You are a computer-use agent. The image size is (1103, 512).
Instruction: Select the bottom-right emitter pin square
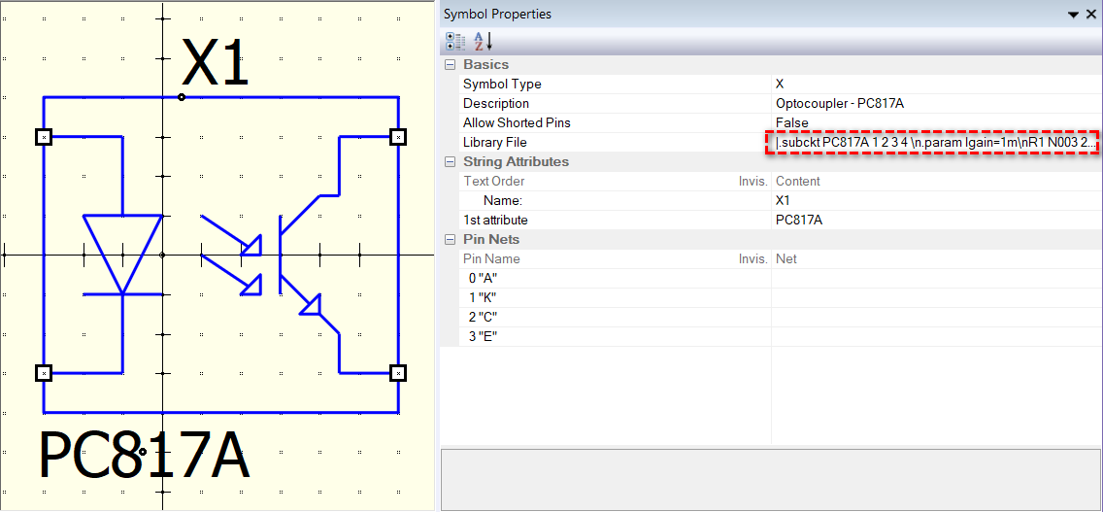pyautogui.click(x=398, y=372)
